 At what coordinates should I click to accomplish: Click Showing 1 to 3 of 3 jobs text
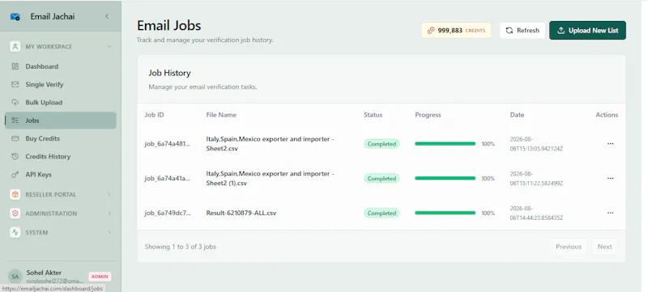pyautogui.click(x=180, y=247)
